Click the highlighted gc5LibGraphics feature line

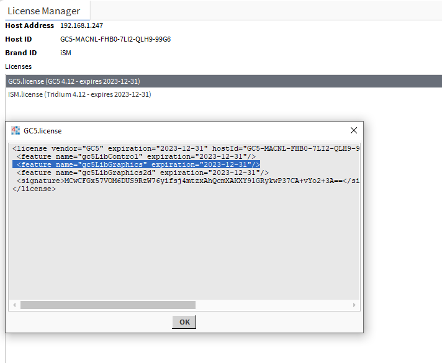click(x=136, y=164)
